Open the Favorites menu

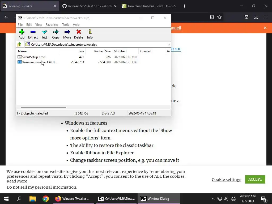52,25
